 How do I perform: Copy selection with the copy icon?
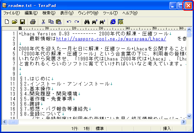(x=51, y=22)
